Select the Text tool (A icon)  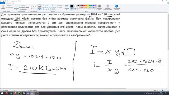pyautogui.click(x=36, y=6)
